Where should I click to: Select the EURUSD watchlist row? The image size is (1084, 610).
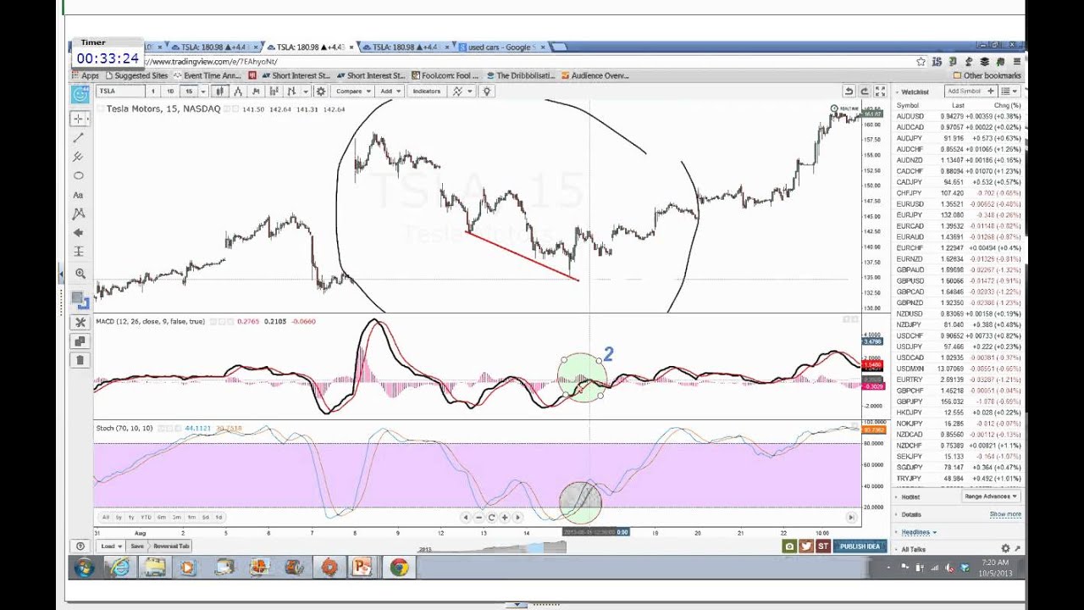(958, 204)
